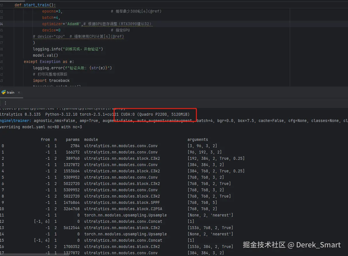Click the 'agnostic_nms=False' trainer setting
Viewport: 348px width, 256px height.
(x=54, y=121)
